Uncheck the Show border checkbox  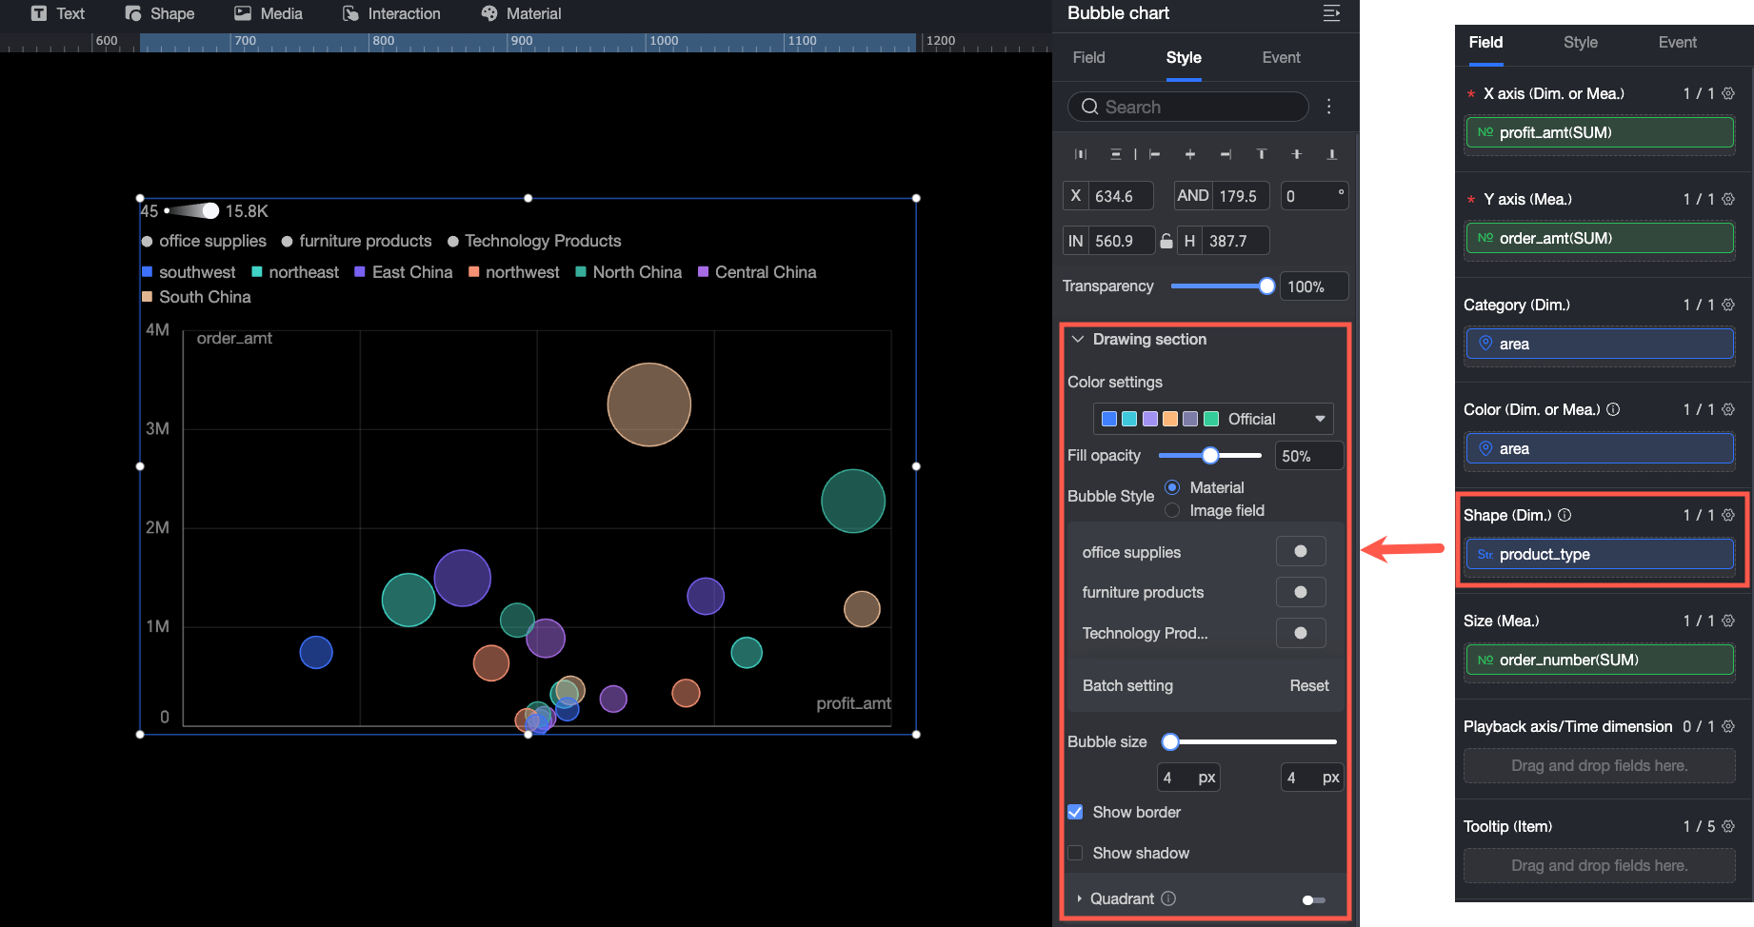pyautogui.click(x=1075, y=812)
